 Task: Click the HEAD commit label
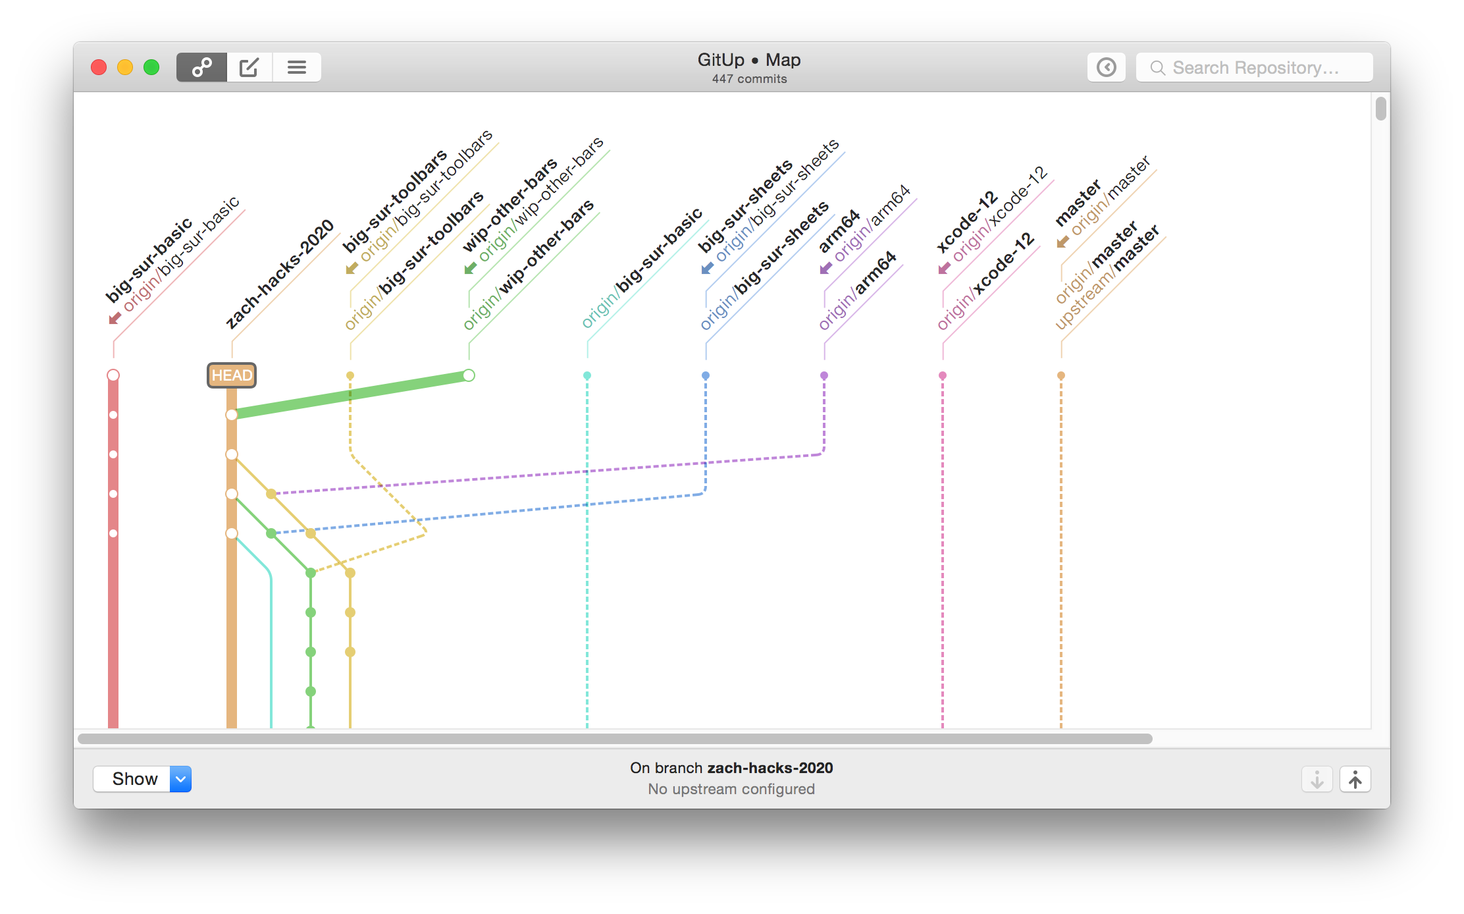(x=232, y=375)
